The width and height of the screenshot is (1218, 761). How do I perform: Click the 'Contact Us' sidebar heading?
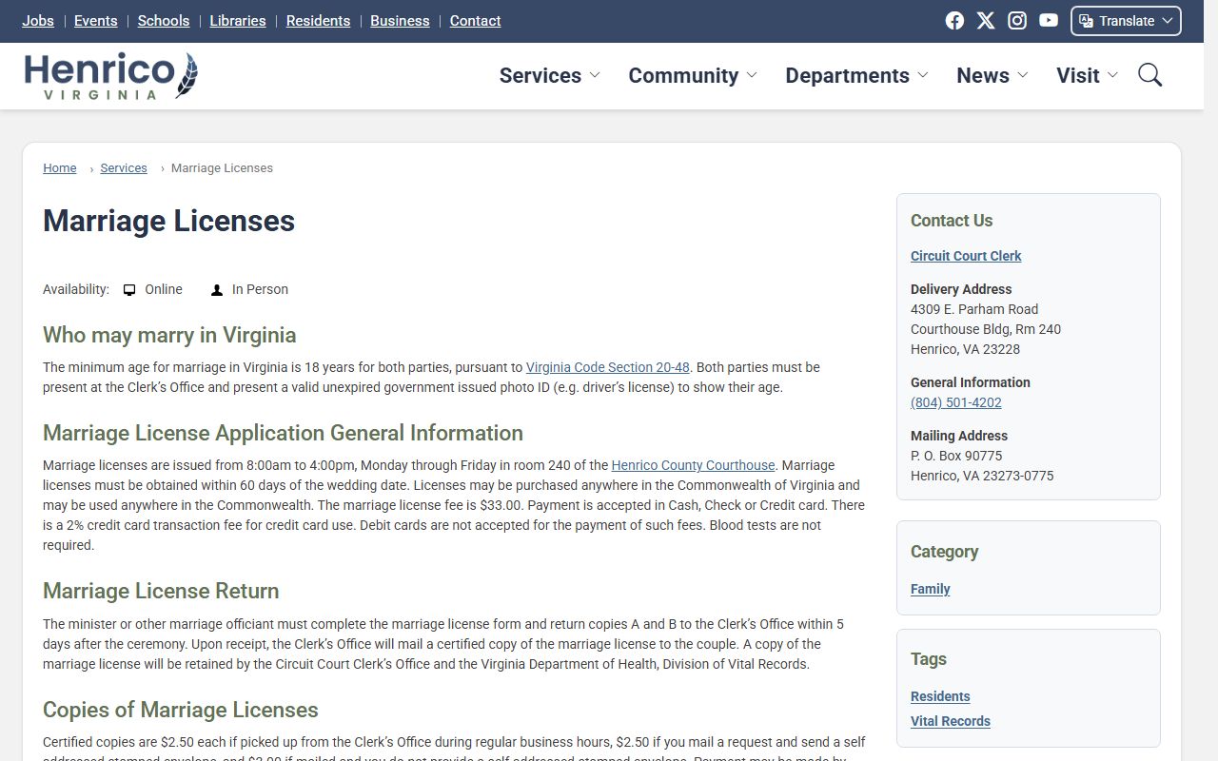point(952,221)
